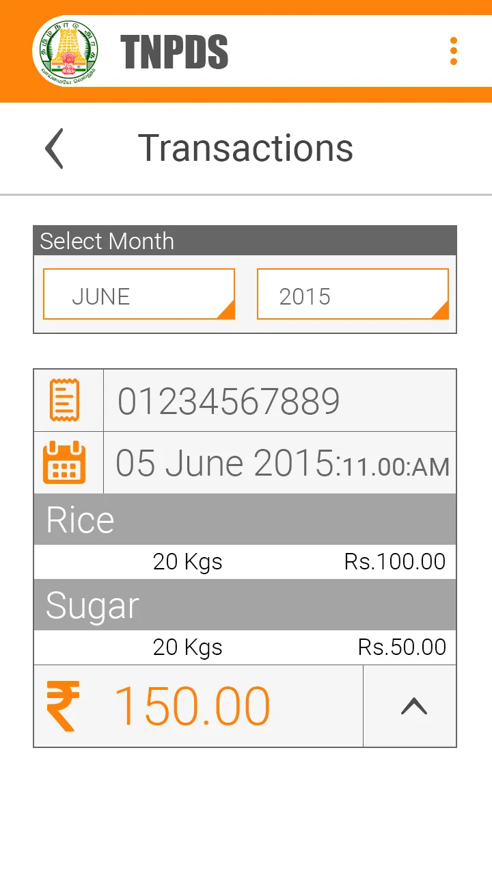Tap the Rs.50.00 sugar price

pos(402,647)
